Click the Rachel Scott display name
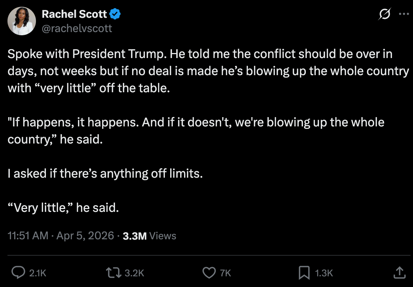This screenshot has width=413, height=287. (74, 14)
